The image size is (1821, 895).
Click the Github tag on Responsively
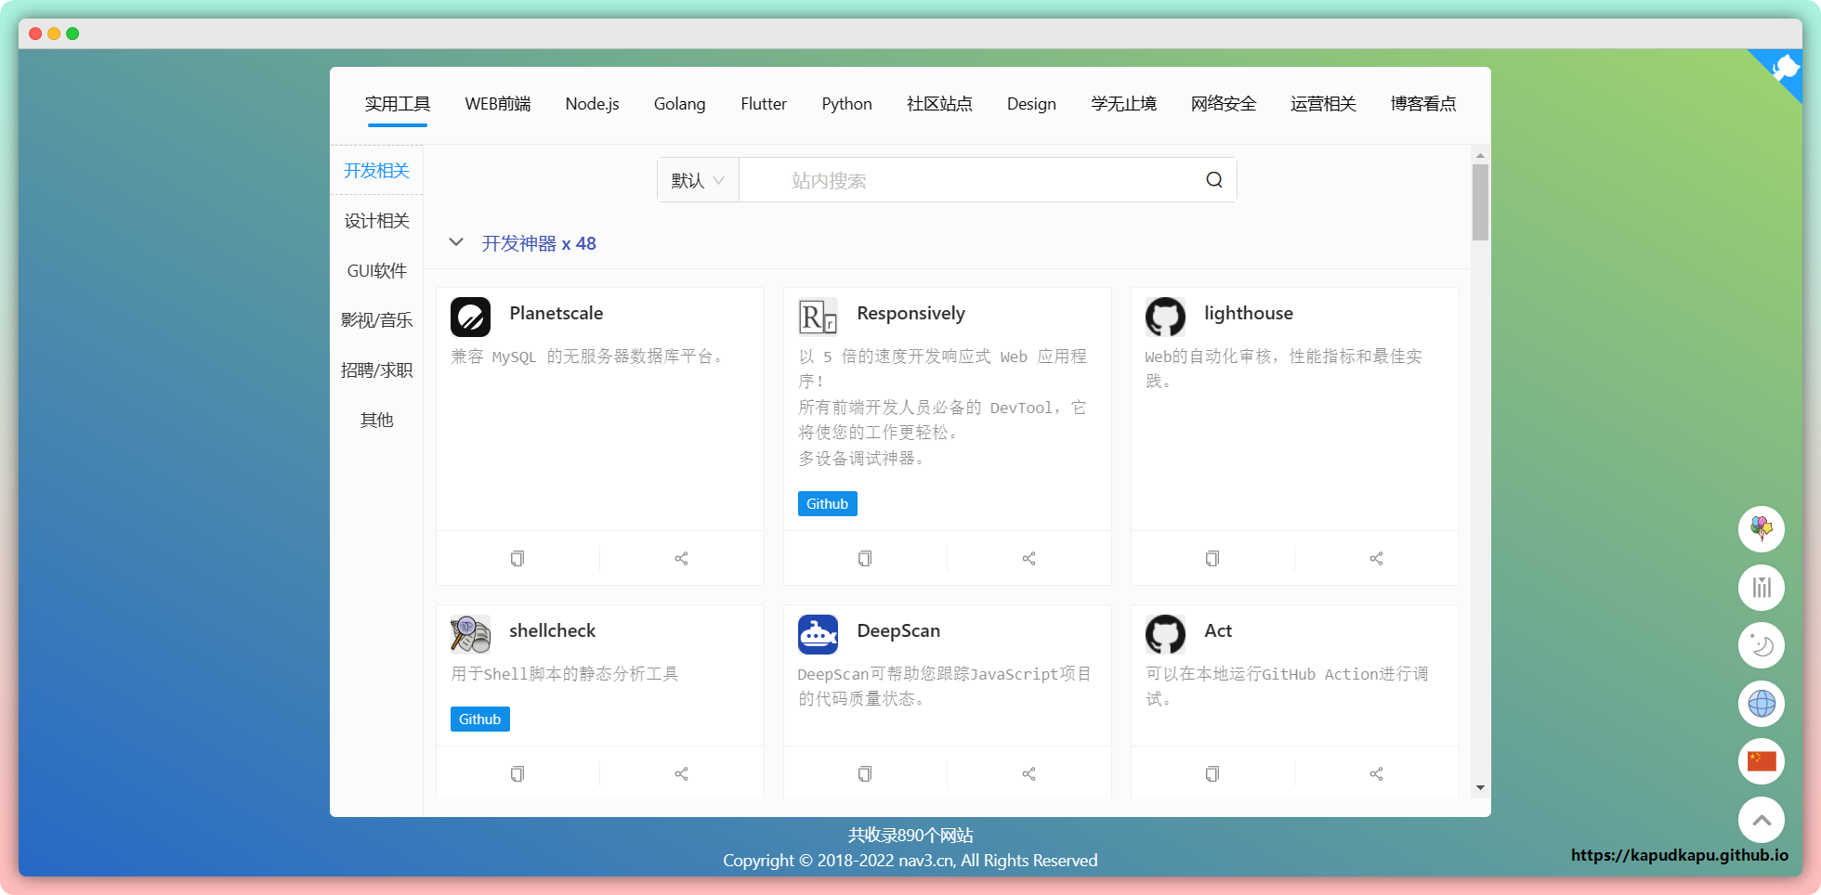tap(827, 503)
